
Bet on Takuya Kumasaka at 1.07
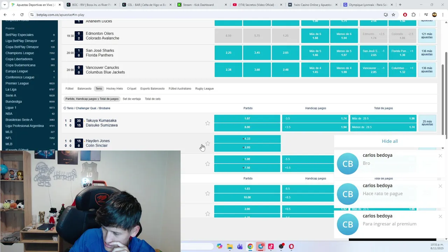coord(247,119)
